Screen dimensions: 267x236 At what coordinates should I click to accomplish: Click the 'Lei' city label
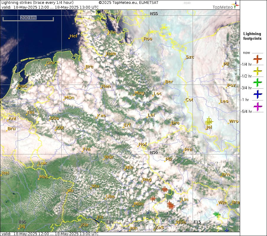tap(152, 115)
